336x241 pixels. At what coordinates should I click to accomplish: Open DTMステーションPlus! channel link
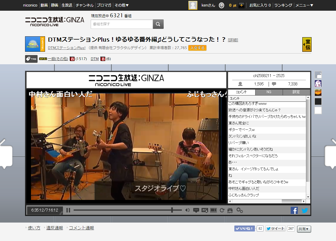tap(67, 48)
